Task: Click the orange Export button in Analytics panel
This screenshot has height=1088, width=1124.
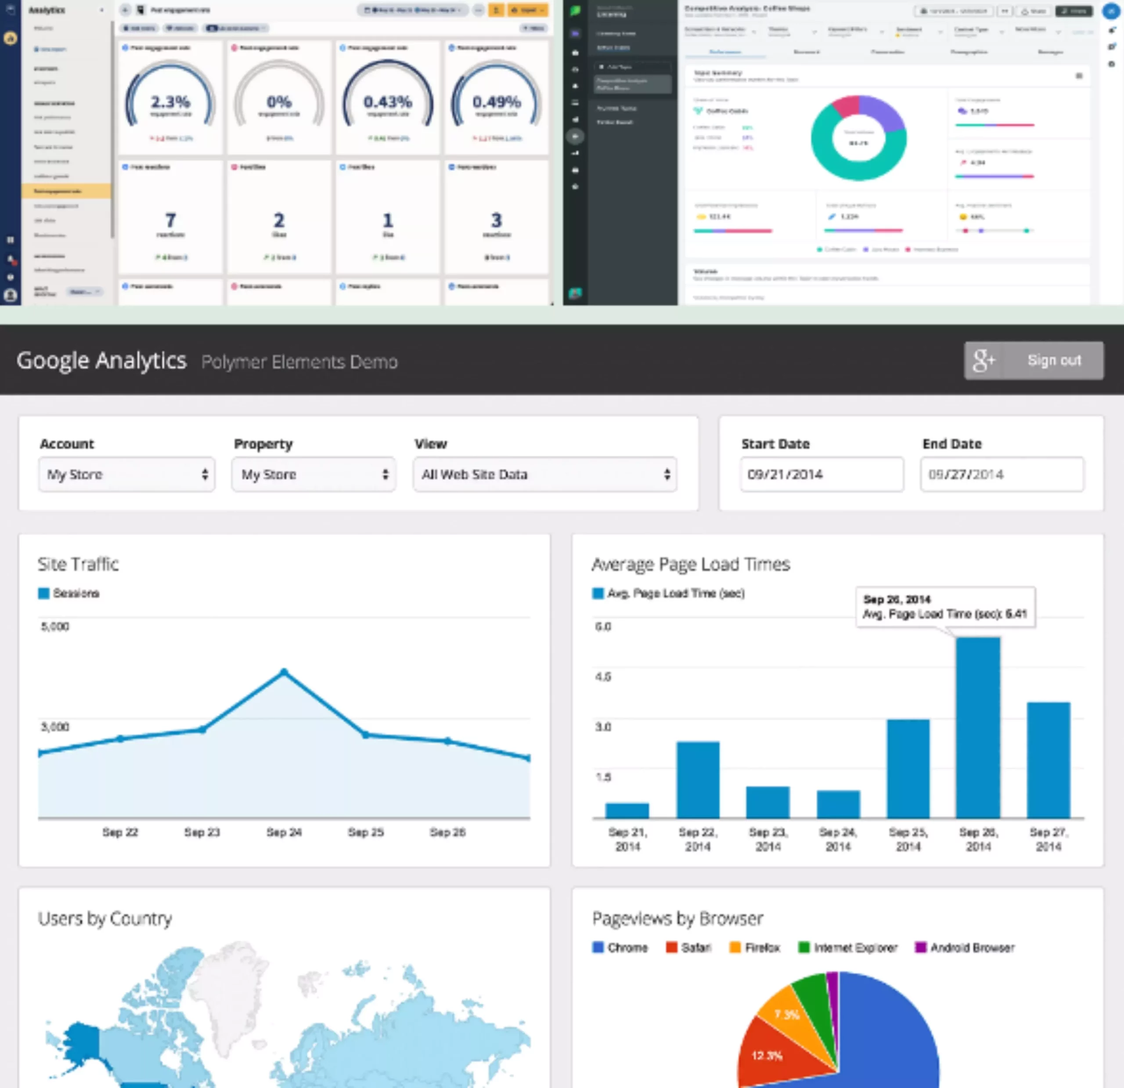Action: [527, 10]
